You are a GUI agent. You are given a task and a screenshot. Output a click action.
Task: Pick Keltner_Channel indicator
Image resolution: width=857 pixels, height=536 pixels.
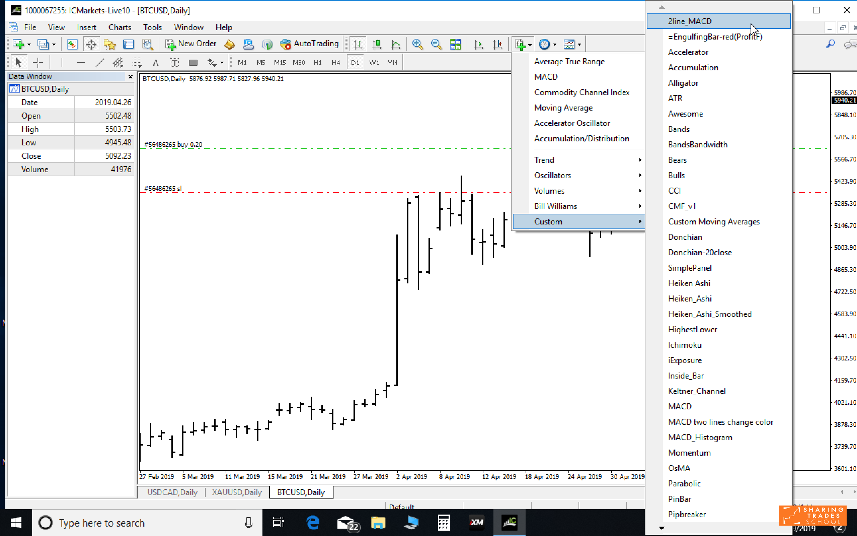(718, 391)
